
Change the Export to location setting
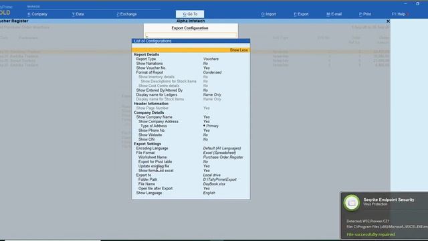click(x=191, y=175)
